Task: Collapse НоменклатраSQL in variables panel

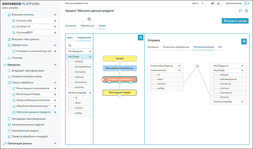Action: [90, 93]
